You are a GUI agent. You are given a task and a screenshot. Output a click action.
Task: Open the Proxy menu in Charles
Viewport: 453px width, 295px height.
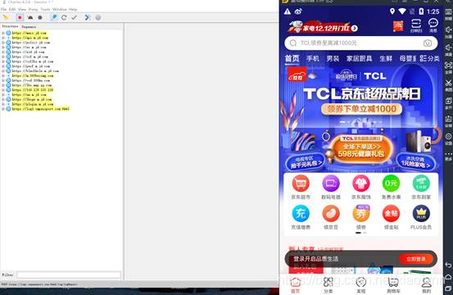tap(34, 9)
